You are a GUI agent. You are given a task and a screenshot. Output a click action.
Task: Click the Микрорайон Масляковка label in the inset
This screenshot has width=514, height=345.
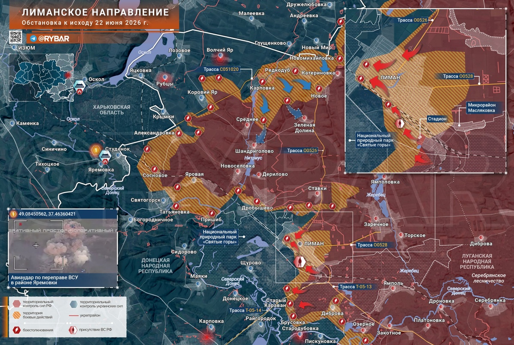pos(484,107)
